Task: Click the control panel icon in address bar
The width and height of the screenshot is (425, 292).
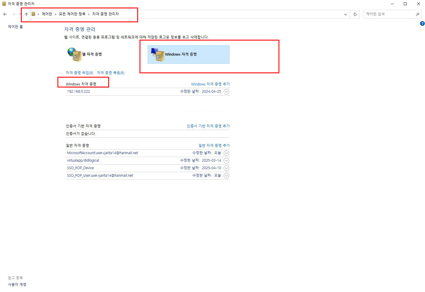Action: 33,14
